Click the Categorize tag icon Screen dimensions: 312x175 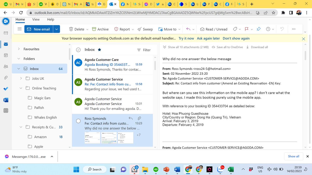[235, 29]
